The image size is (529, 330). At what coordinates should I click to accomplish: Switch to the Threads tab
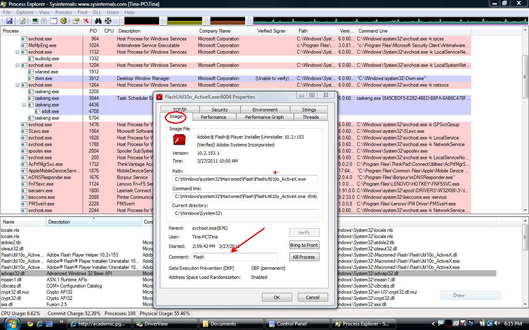[x=310, y=117]
